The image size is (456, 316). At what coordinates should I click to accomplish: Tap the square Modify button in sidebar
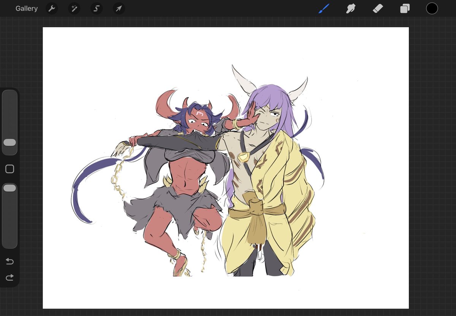pyautogui.click(x=9, y=169)
